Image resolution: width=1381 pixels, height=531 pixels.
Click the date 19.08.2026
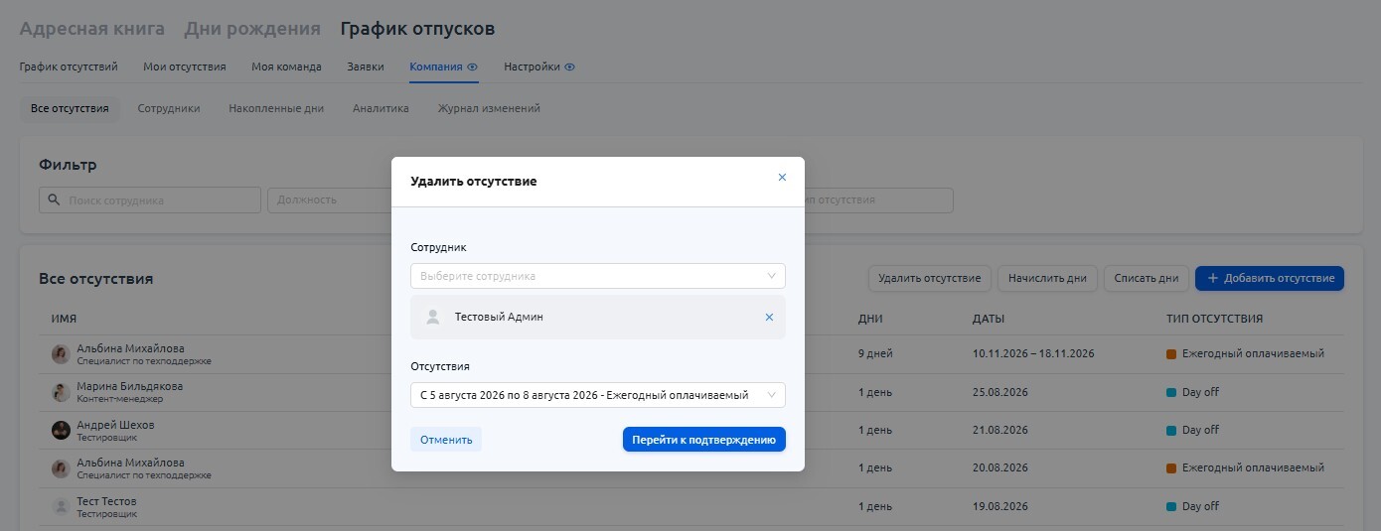coord(1000,506)
